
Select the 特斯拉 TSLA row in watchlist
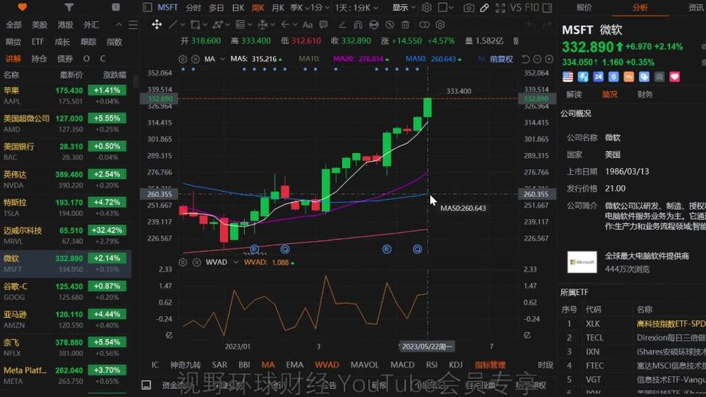(x=65, y=207)
